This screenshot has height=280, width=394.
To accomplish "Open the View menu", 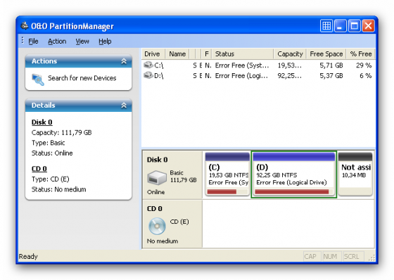I will 82,42.
